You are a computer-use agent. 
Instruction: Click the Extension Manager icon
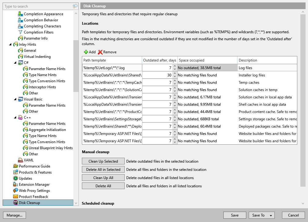click(16, 185)
